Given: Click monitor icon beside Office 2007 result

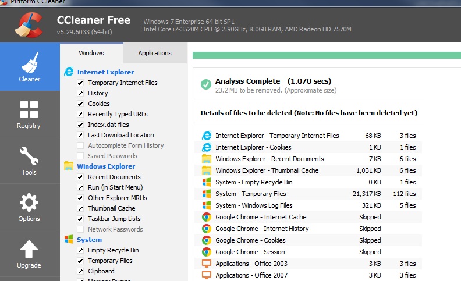Looking at the screenshot, I should (207, 275).
